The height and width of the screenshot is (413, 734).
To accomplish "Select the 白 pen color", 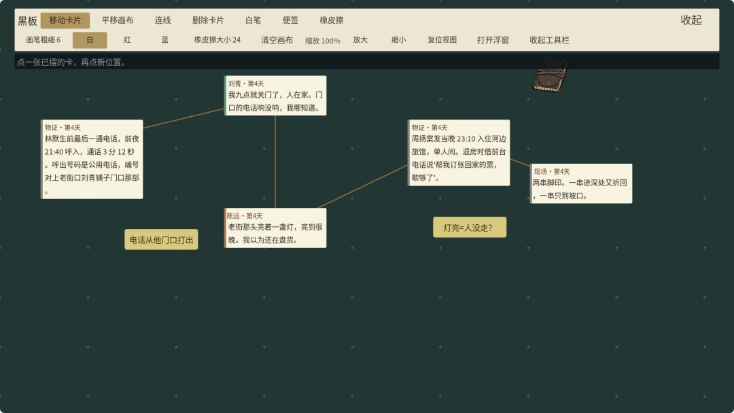I will pyautogui.click(x=90, y=40).
